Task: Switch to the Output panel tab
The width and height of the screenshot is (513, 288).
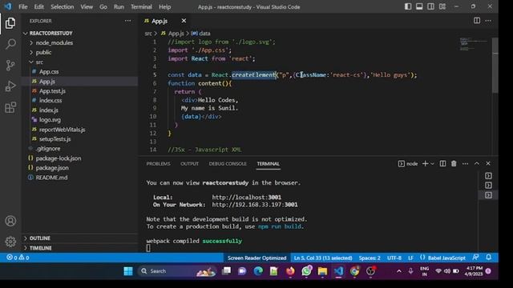Action: coord(189,163)
